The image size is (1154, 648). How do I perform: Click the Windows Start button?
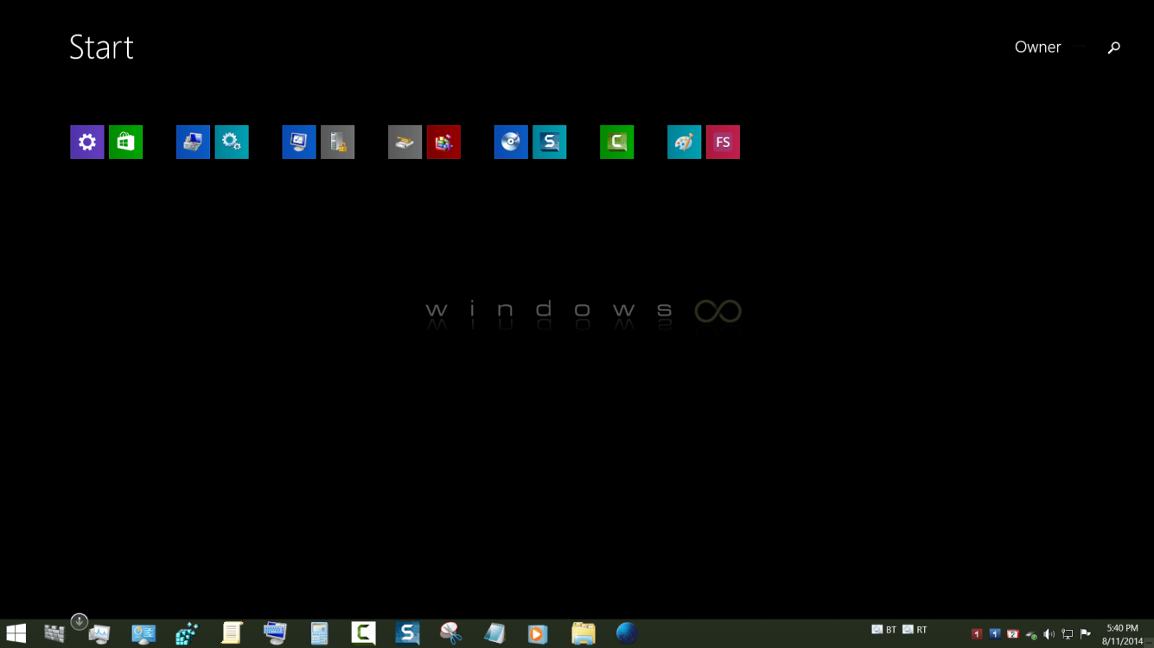tap(16, 633)
